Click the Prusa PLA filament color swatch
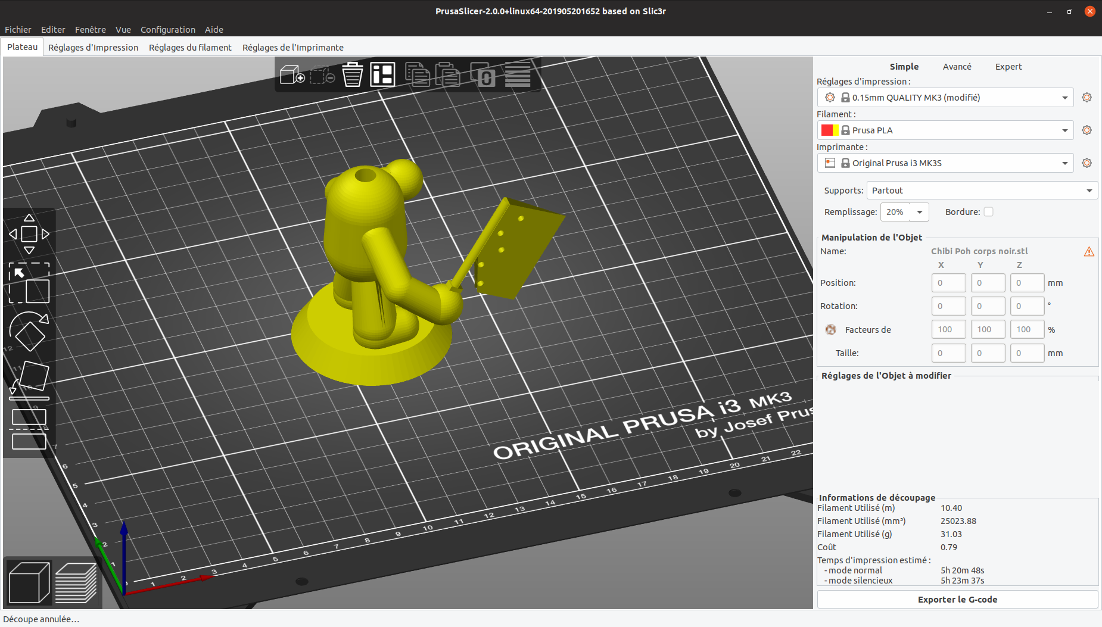The width and height of the screenshot is (1102, 627). [832, 130]
